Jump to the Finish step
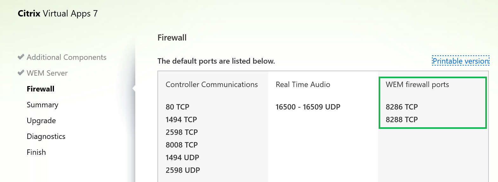 [x=36, y=152]
